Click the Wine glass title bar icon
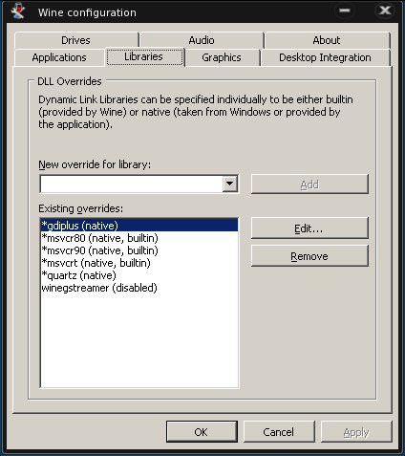 coord(17,11)
